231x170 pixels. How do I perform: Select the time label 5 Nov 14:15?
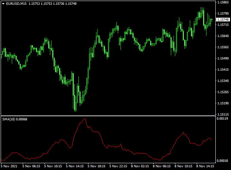(x=75, y=166)
